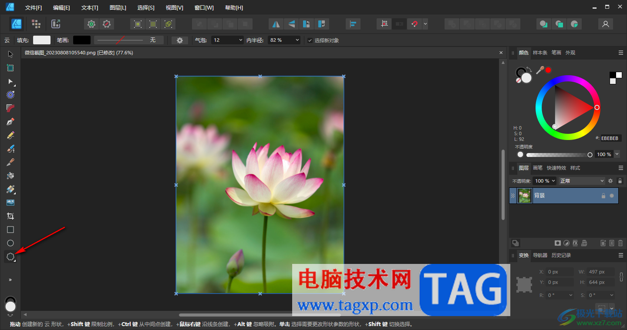Toggle the lock on 背景 layer
627x330 pixels.
click(x=603, y=196)
